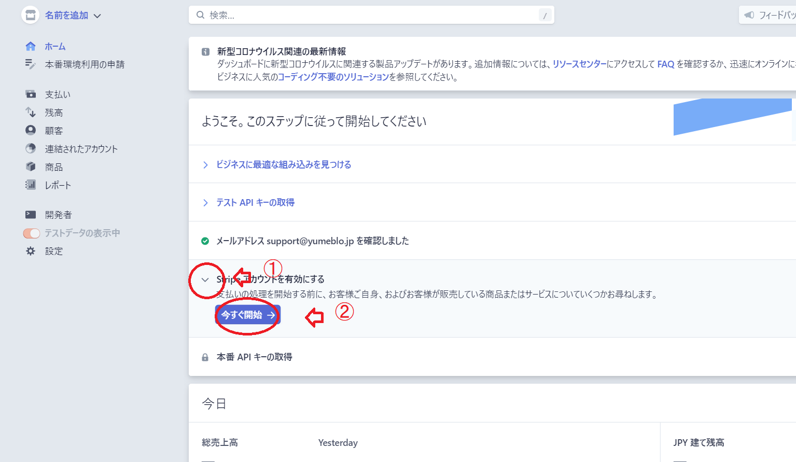The image size is (796, 462).
Task: Toggle テストデータの表示中 switch
Action: click(32, 233)
